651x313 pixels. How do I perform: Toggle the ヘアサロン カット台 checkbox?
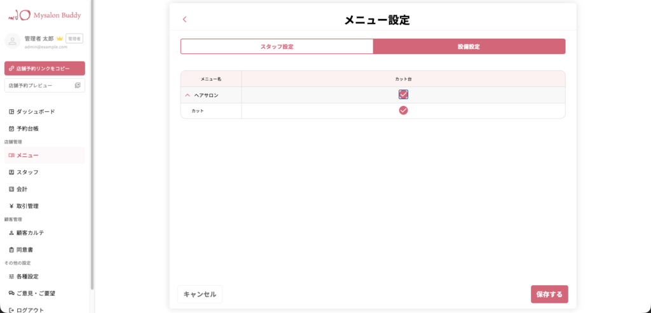403,95
